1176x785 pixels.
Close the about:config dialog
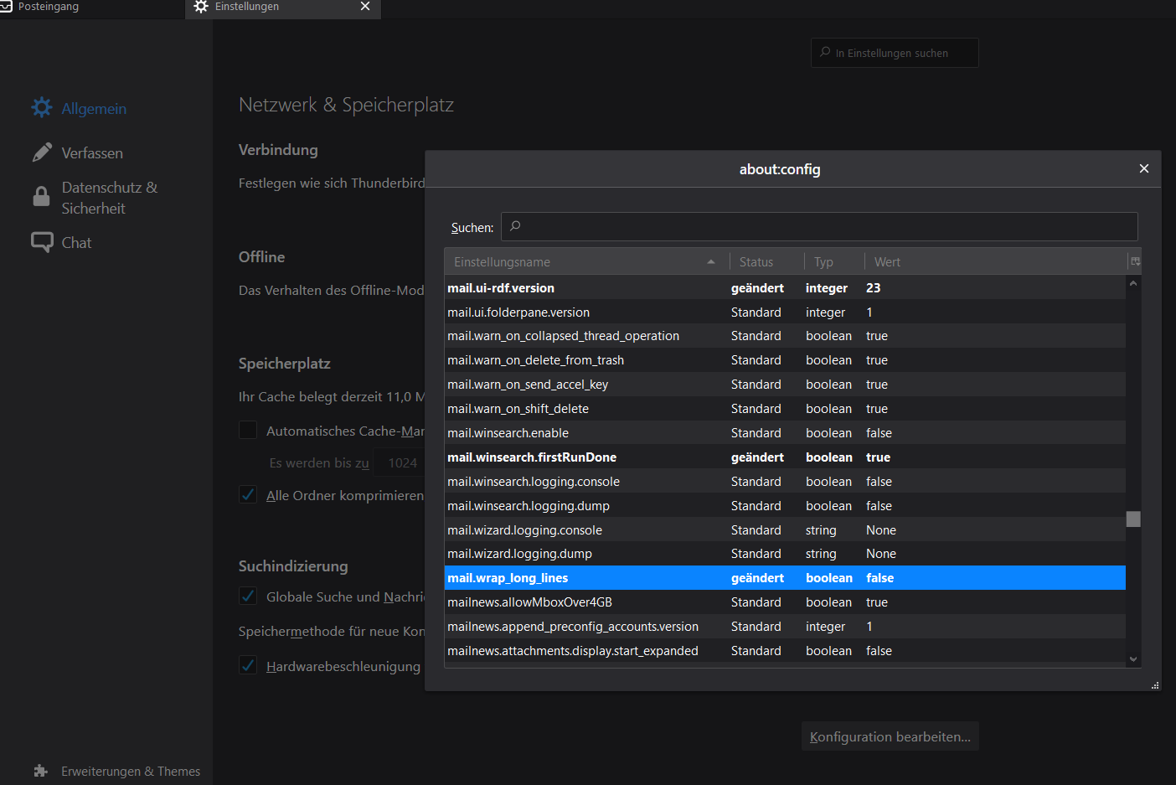click(x=1143, y=168)
